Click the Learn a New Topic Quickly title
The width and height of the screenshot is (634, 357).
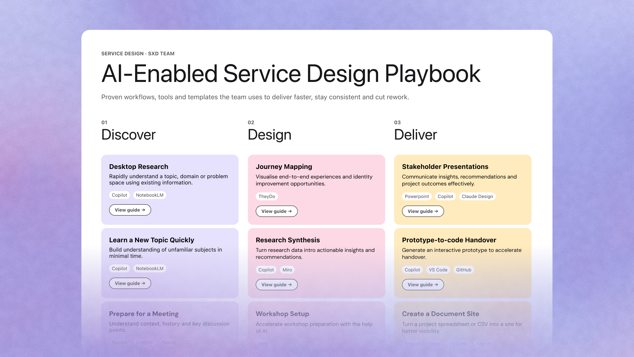(152, 240)
